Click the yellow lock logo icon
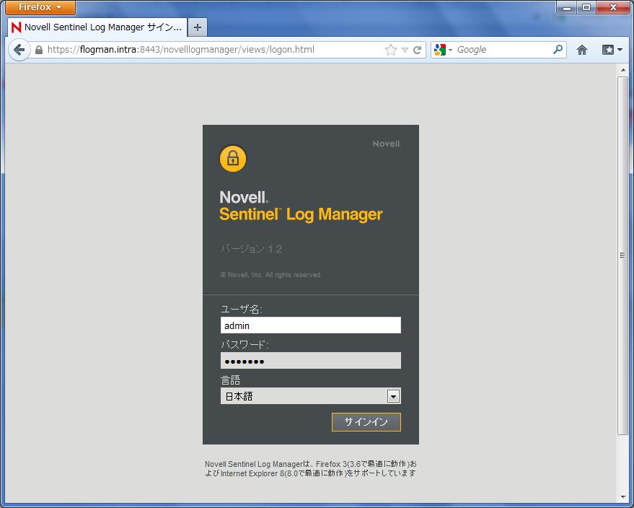Screen dimensions: 634x508 (x=233, y=159)
